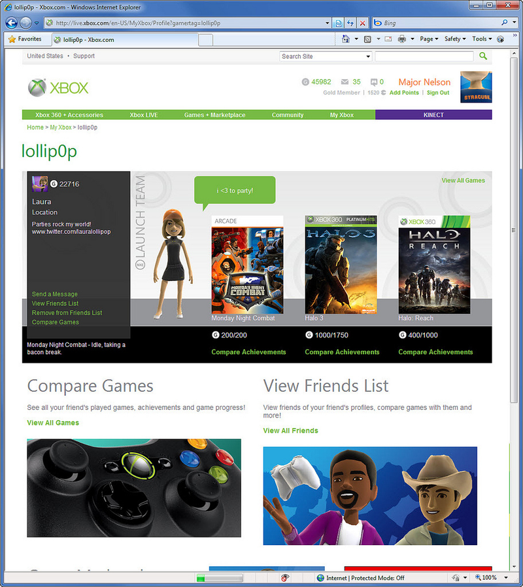
Task: Click the RSS feeds toolbar icon
Action: (x=367, y=39)
